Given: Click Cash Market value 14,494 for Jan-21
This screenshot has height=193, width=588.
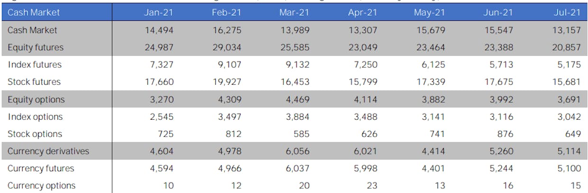Looking at the screenshot, I should tap(159, 30).
